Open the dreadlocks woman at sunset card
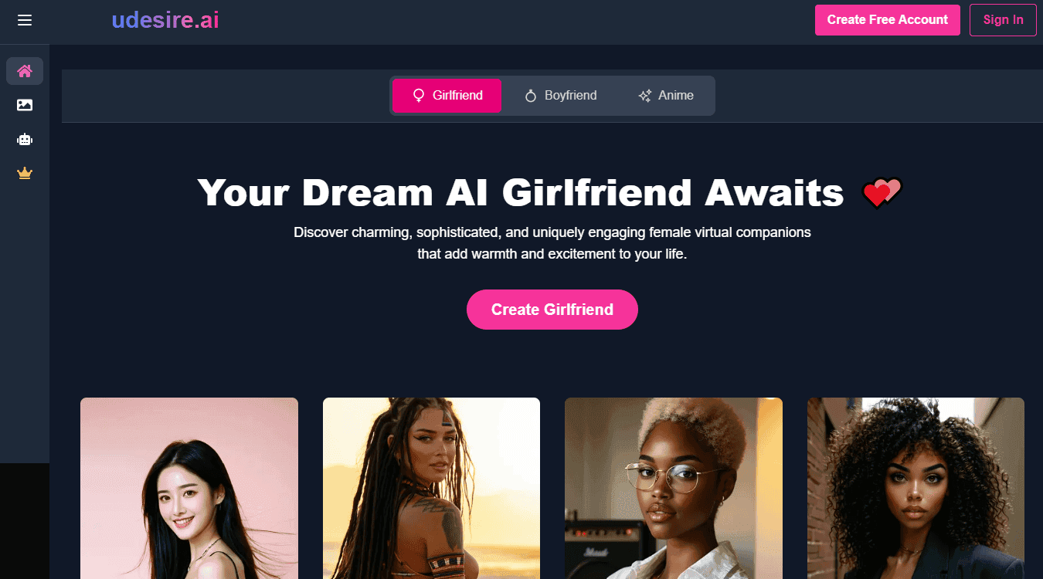 [x=431, y=488]
